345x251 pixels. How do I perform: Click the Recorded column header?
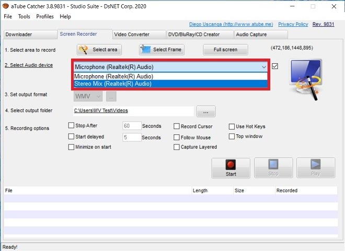pyautogui.click(x=306, y=190)
